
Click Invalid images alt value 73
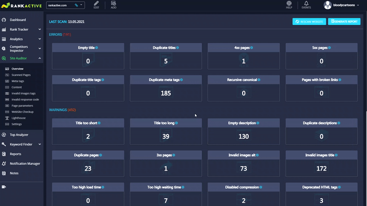(244, 168)
